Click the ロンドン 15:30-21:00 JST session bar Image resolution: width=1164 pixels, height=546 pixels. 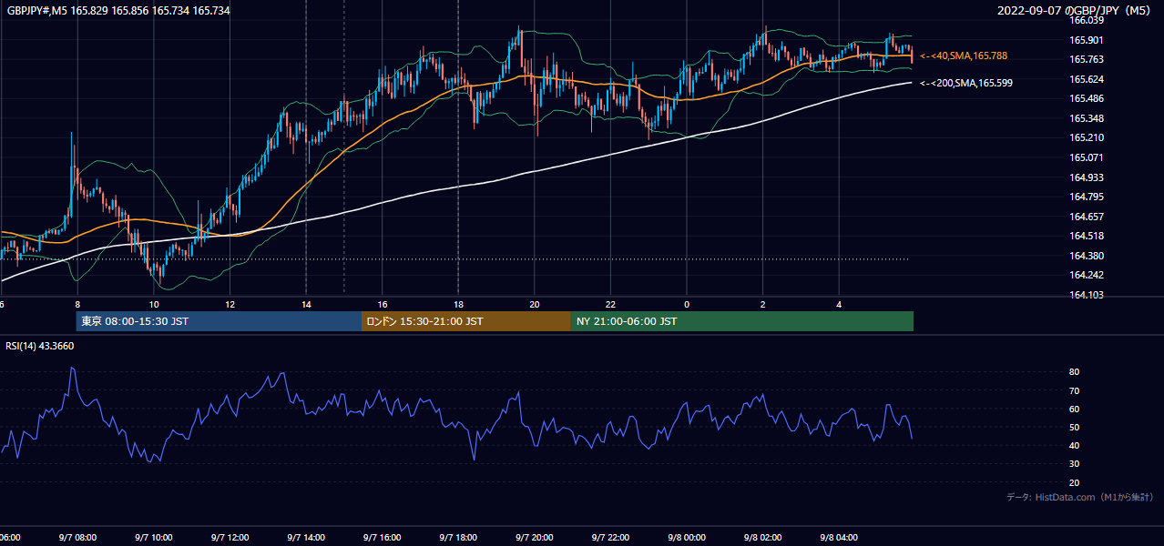point(466,321)
